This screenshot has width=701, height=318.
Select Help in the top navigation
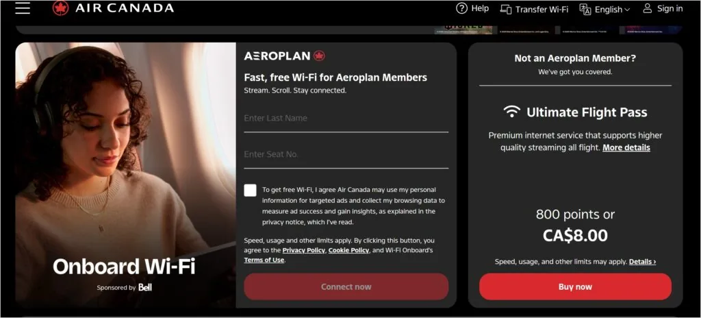tap(480, 8)
